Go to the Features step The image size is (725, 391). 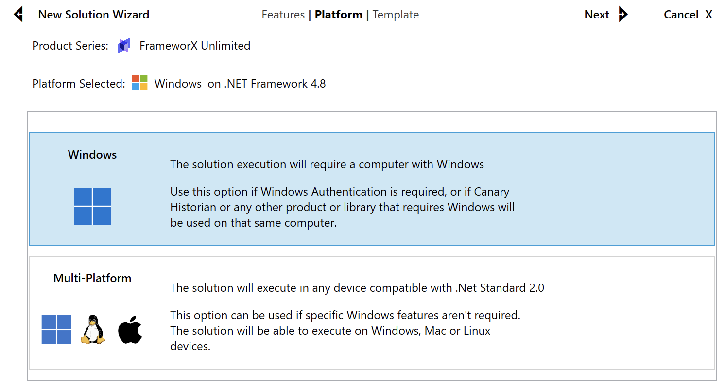283,15
